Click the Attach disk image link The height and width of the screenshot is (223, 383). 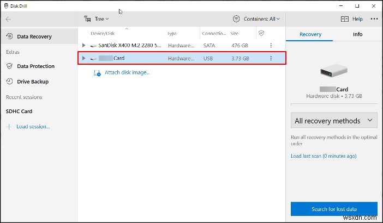click(x=127, y=72)
